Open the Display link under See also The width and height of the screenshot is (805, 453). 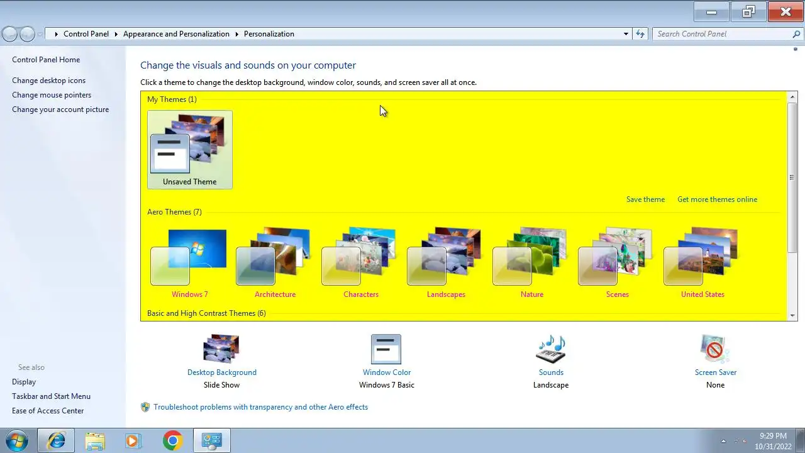[24, 382]
